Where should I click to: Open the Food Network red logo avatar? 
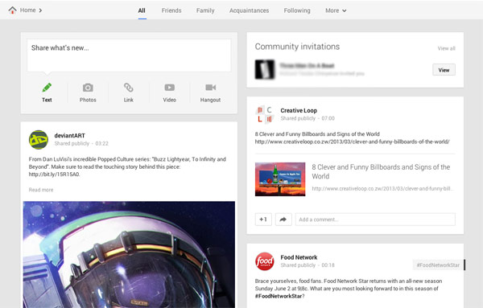click(265, 261)
